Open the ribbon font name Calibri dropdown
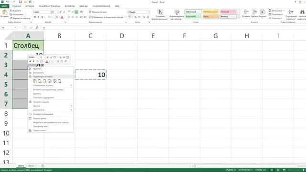This screenshot has width=306, height=172. [50, 12]
